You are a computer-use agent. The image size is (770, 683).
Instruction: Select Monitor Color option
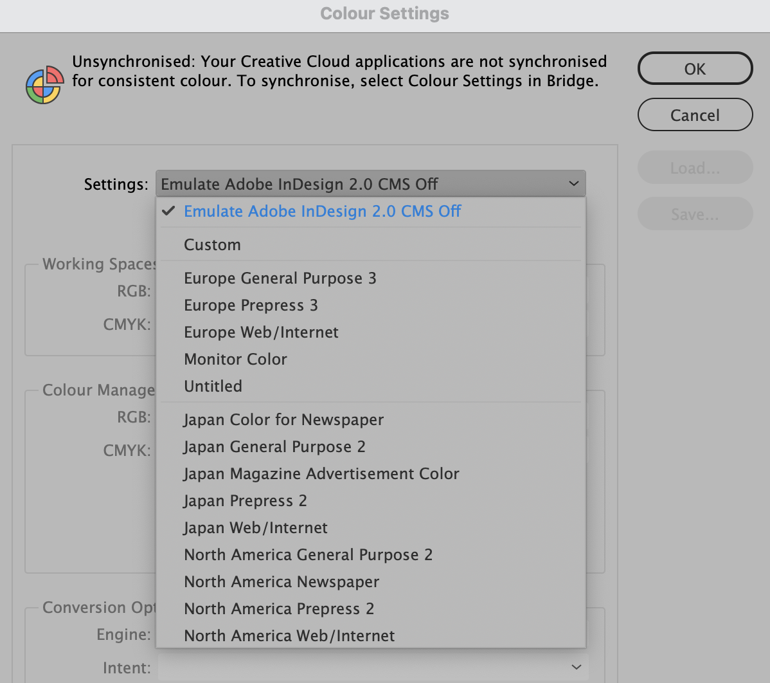[x=235, y=360]
